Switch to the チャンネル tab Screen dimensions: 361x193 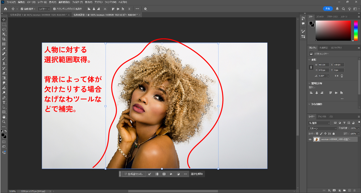tap(322, 116)
